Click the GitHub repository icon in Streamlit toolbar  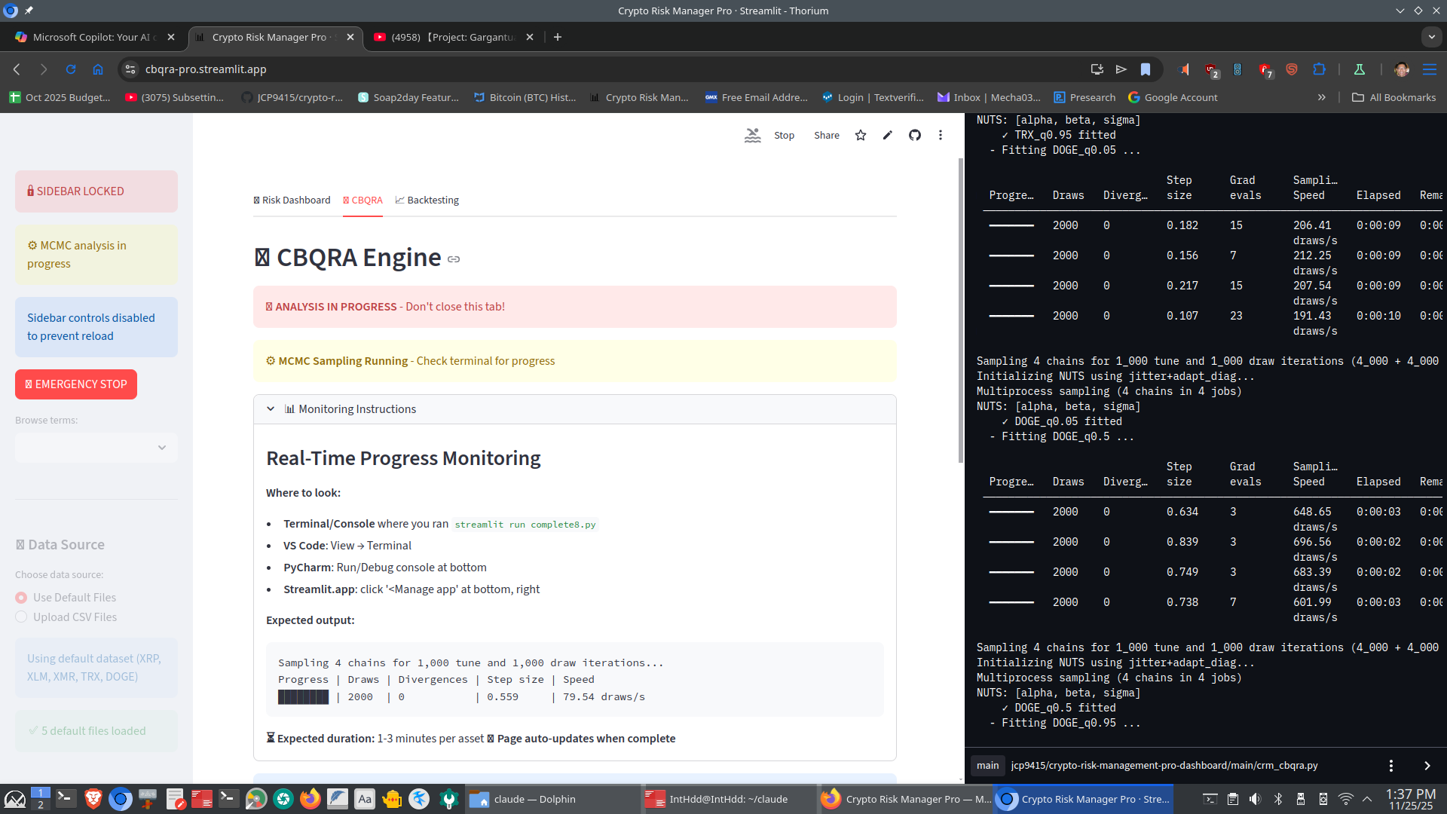(x=914, y=136)
